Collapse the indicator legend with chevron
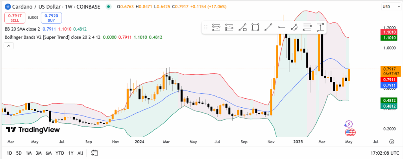Screen dimensions: 403x159 9,46
